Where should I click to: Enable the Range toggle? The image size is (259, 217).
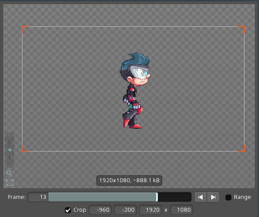coord(228,197)
